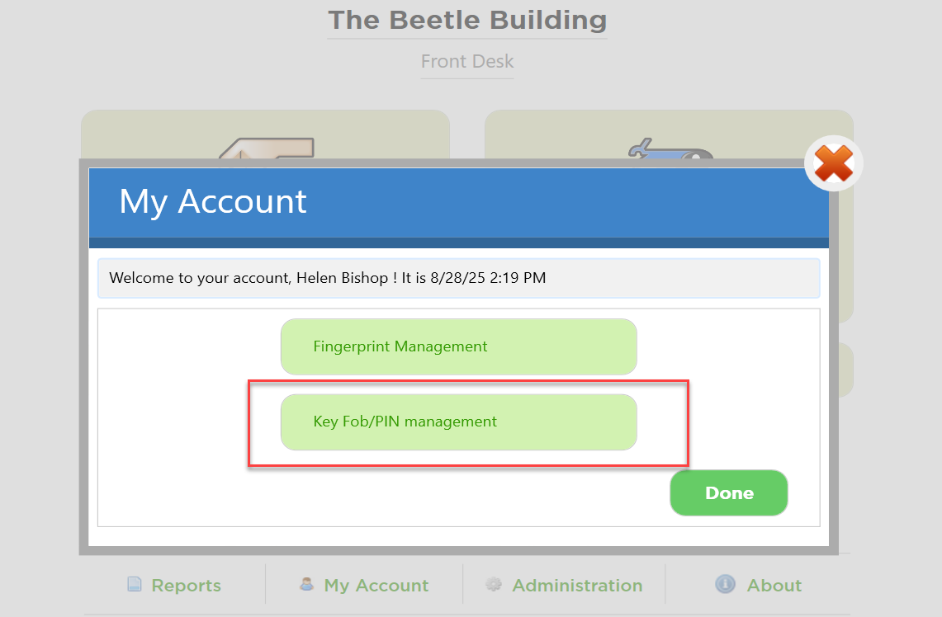Image resolution: width=942 pixels, height=617 pixels.
Task: Open the Reports menu label
Action: pos(187,585)
